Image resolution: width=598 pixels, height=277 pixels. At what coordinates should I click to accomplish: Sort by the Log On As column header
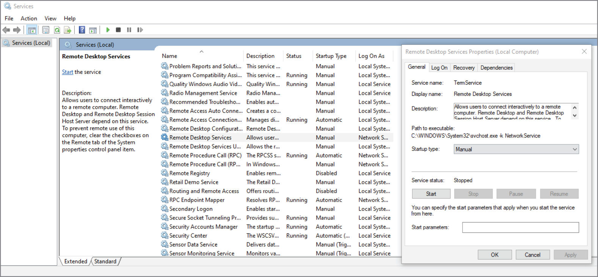(x=375, y=56)
